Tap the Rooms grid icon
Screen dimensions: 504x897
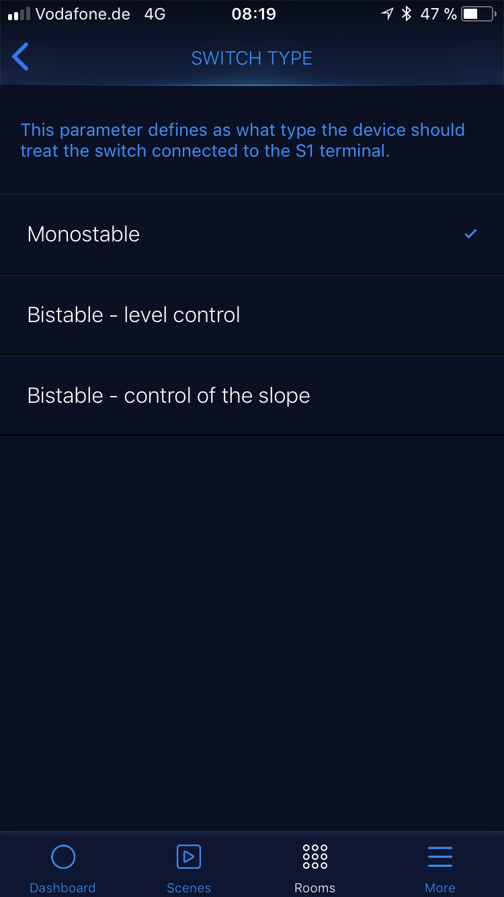coord(314,857)
